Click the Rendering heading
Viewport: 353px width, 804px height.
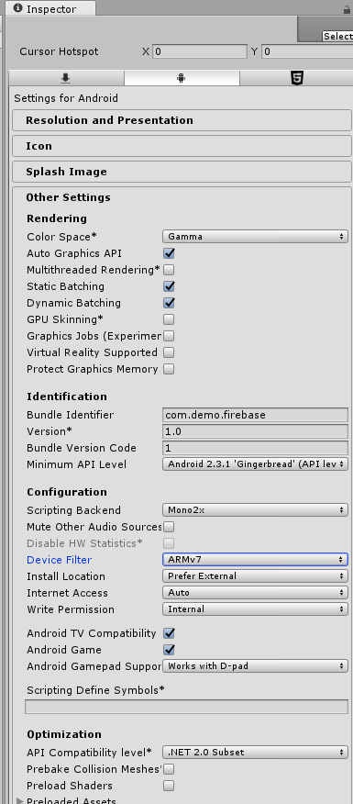[57, 218]
